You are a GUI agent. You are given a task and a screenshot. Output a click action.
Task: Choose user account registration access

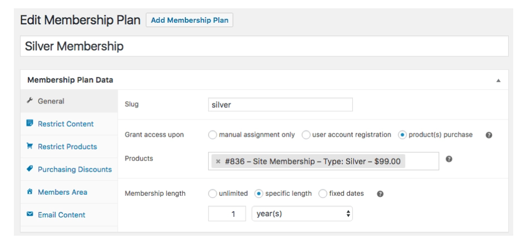pyautogui.click(x=306, y=135)
